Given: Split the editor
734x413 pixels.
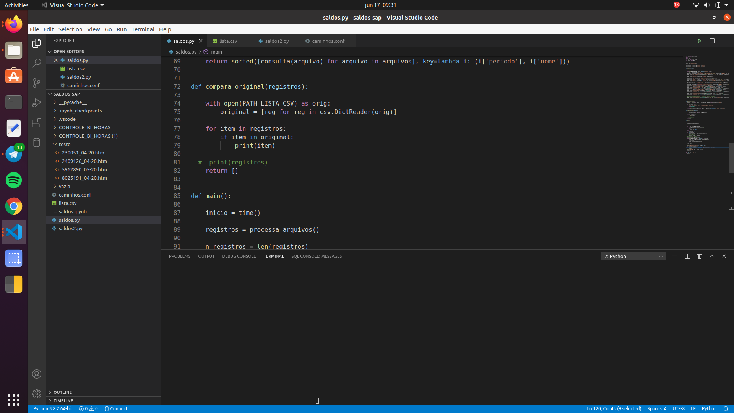Looking at the screenshot, I should tap(712, 41).
